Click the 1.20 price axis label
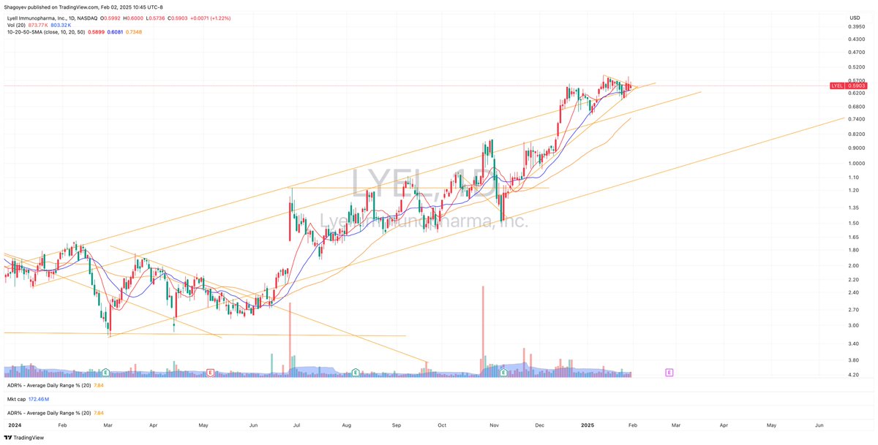The height and width of the screenshot is (445, 878). (854, 190)
